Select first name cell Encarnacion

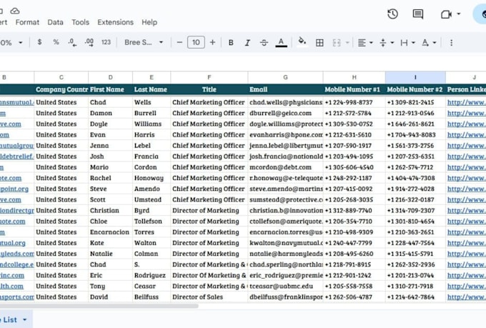[x=110, y=232]
